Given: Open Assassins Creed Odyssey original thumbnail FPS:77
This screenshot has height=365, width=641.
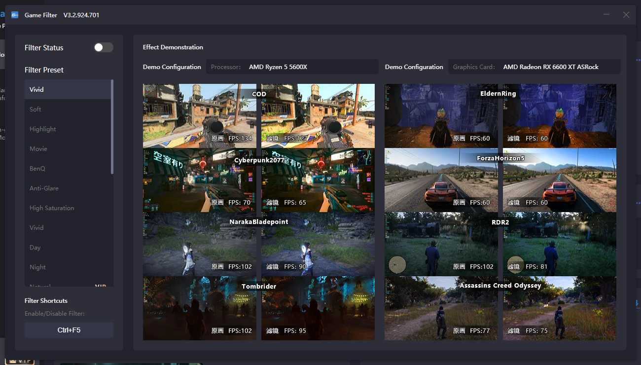Looking at the screenshot, I should click(x=441, y=308).
